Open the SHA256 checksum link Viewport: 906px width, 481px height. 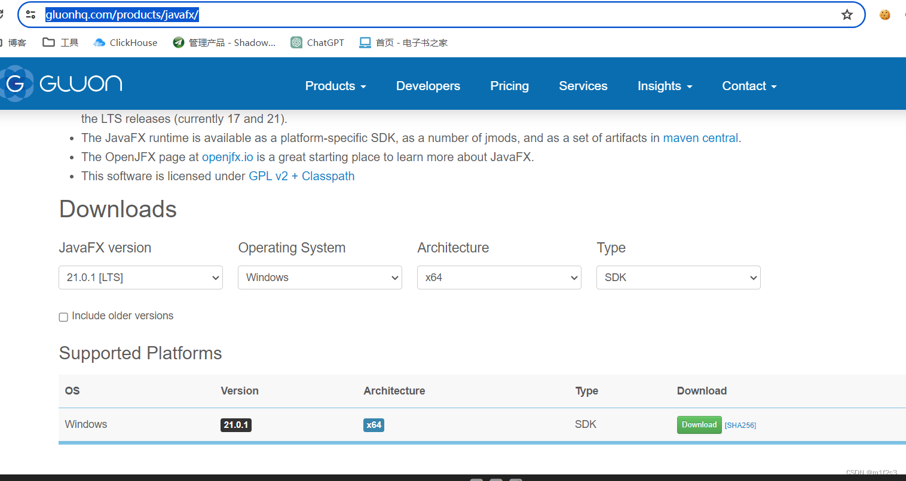point(740,425)
